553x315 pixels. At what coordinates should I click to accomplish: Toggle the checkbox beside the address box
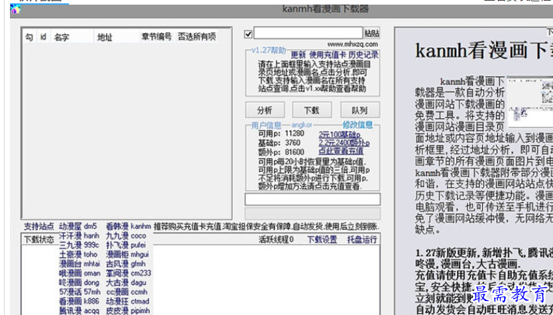point(248,34)
